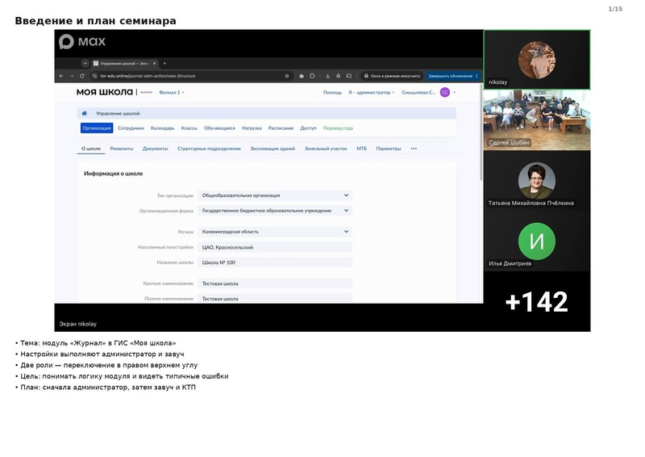
Task: Click the address bar URL
Action: [148, 76]
